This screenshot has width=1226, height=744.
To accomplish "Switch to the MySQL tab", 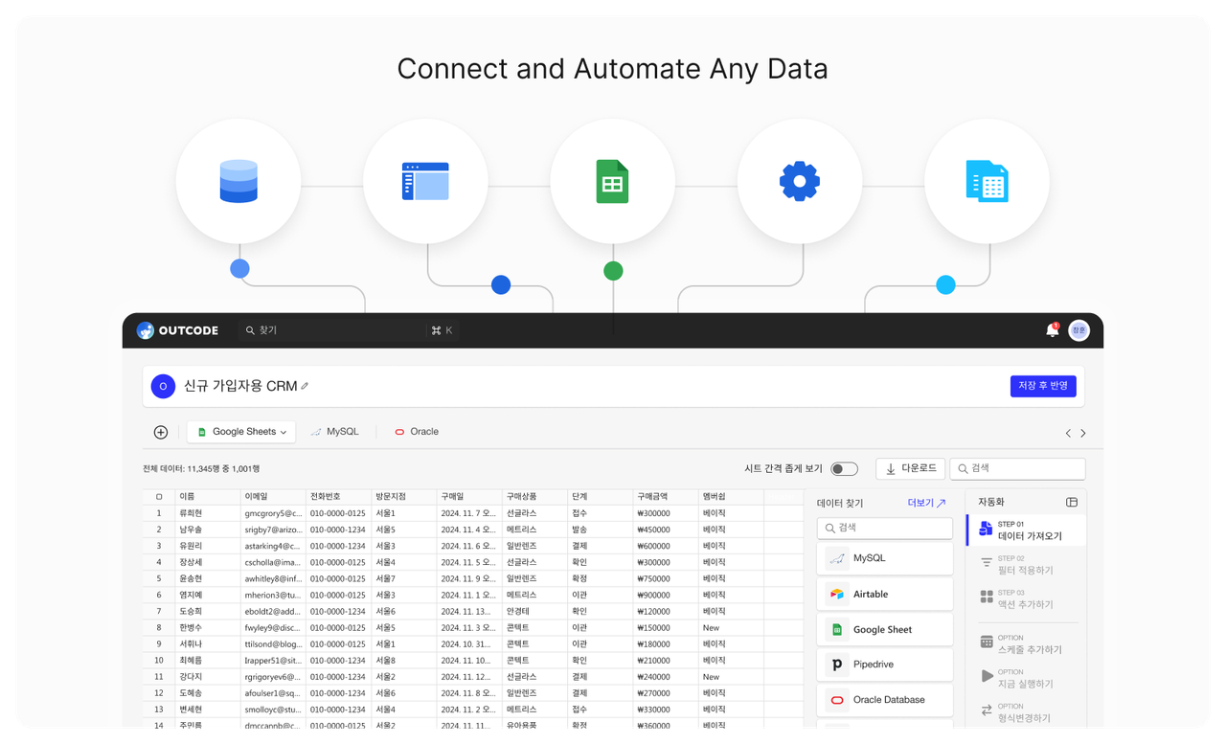I will point(335,432).
